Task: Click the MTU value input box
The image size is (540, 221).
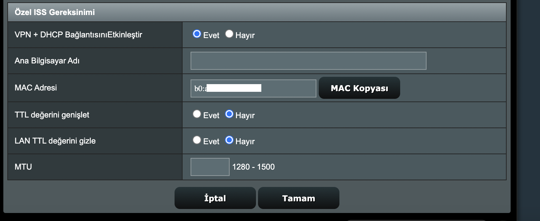Action: (x=210, y=167)
